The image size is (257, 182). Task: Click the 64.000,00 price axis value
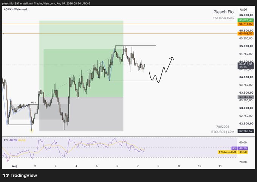(x=246, y=77)
